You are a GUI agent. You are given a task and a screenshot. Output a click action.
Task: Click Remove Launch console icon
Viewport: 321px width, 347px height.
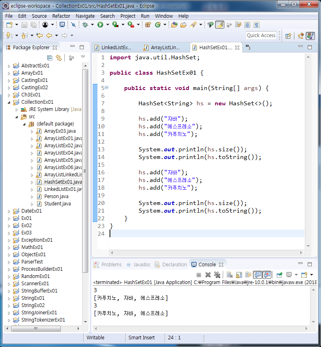(208, 275)
